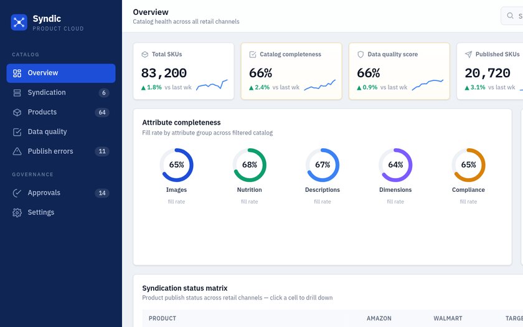523x327 pixels.
Task: Navigate to Data quality page
Action: click(x=61, y=132)
